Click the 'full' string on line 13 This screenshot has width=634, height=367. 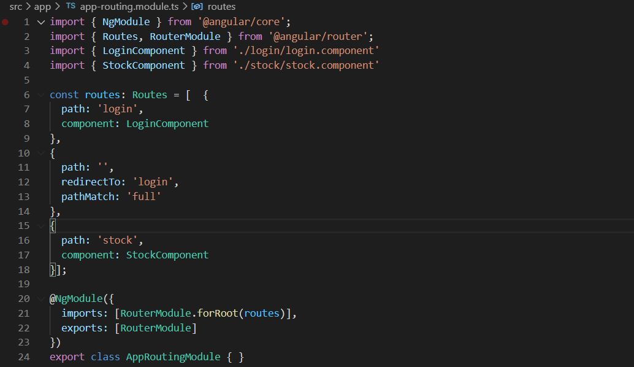[x=144, y=196]
